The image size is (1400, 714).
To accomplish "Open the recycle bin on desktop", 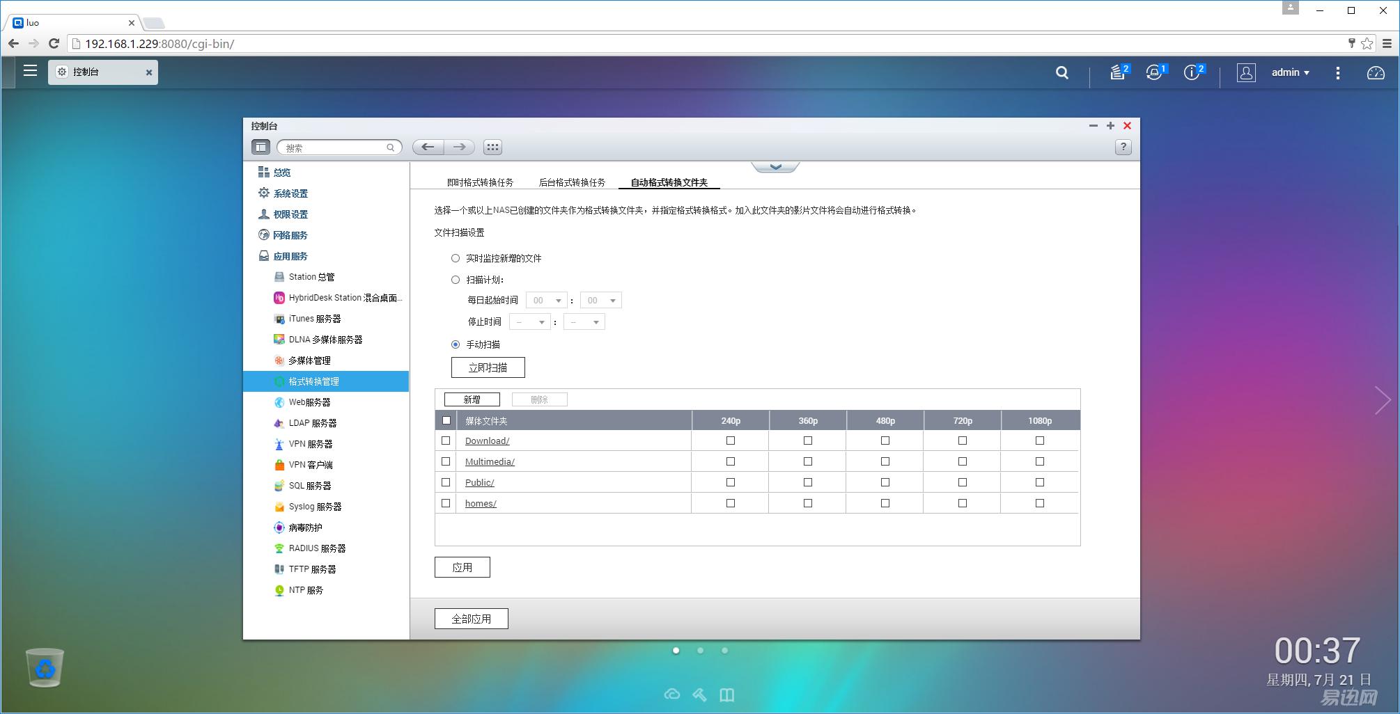I will tap(45, 667).
